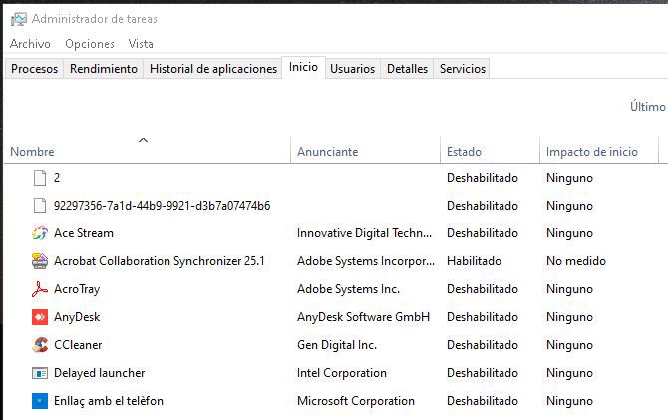Click the Ace Stream colorful icon

click(x=40, y=233)
